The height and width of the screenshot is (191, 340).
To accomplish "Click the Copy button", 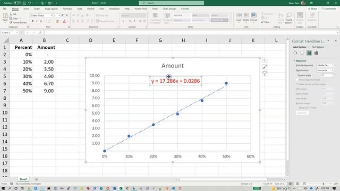I will (13, 18).
